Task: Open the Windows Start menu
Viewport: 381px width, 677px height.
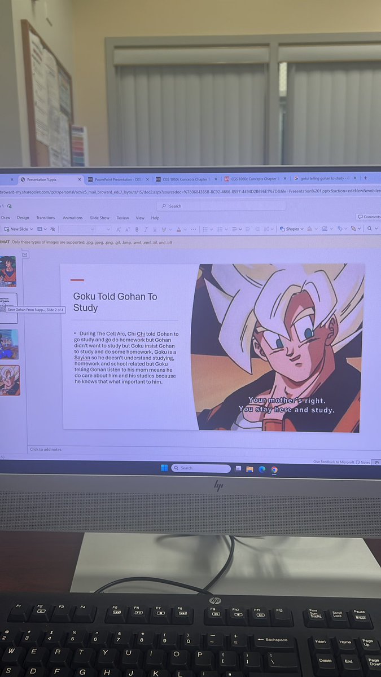Action: click(164, 468)
